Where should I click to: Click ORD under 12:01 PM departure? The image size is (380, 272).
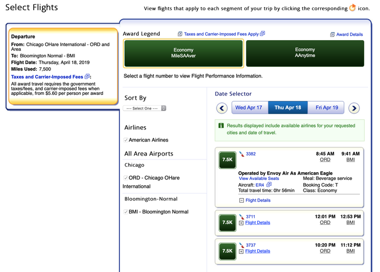click(325, 222)
